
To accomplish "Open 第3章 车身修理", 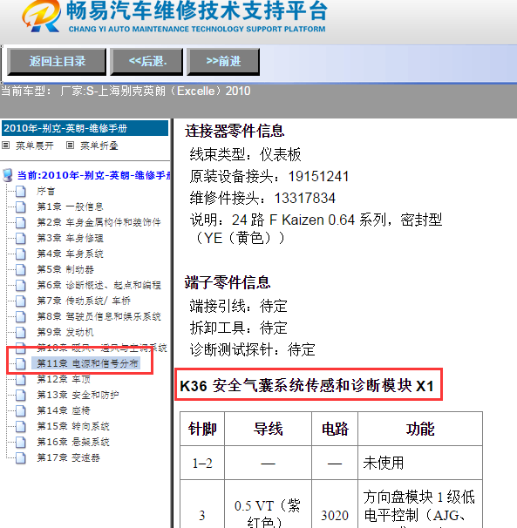I will (x=70, y=238).
